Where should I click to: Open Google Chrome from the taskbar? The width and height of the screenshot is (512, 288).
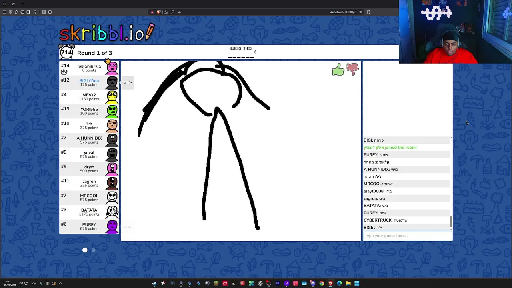click(x=322, y=283)
